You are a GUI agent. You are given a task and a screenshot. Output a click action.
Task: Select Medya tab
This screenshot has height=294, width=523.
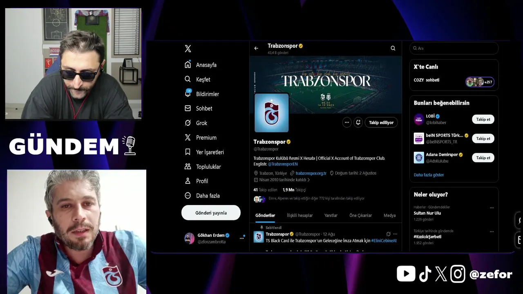tap(389, 215)
